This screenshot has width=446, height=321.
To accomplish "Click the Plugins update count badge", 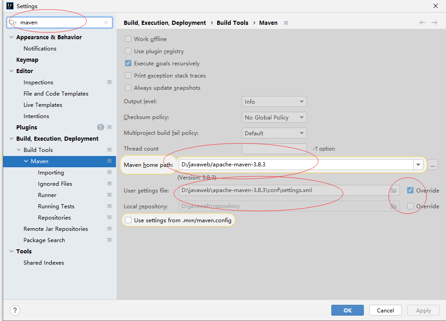I will 100,127.
